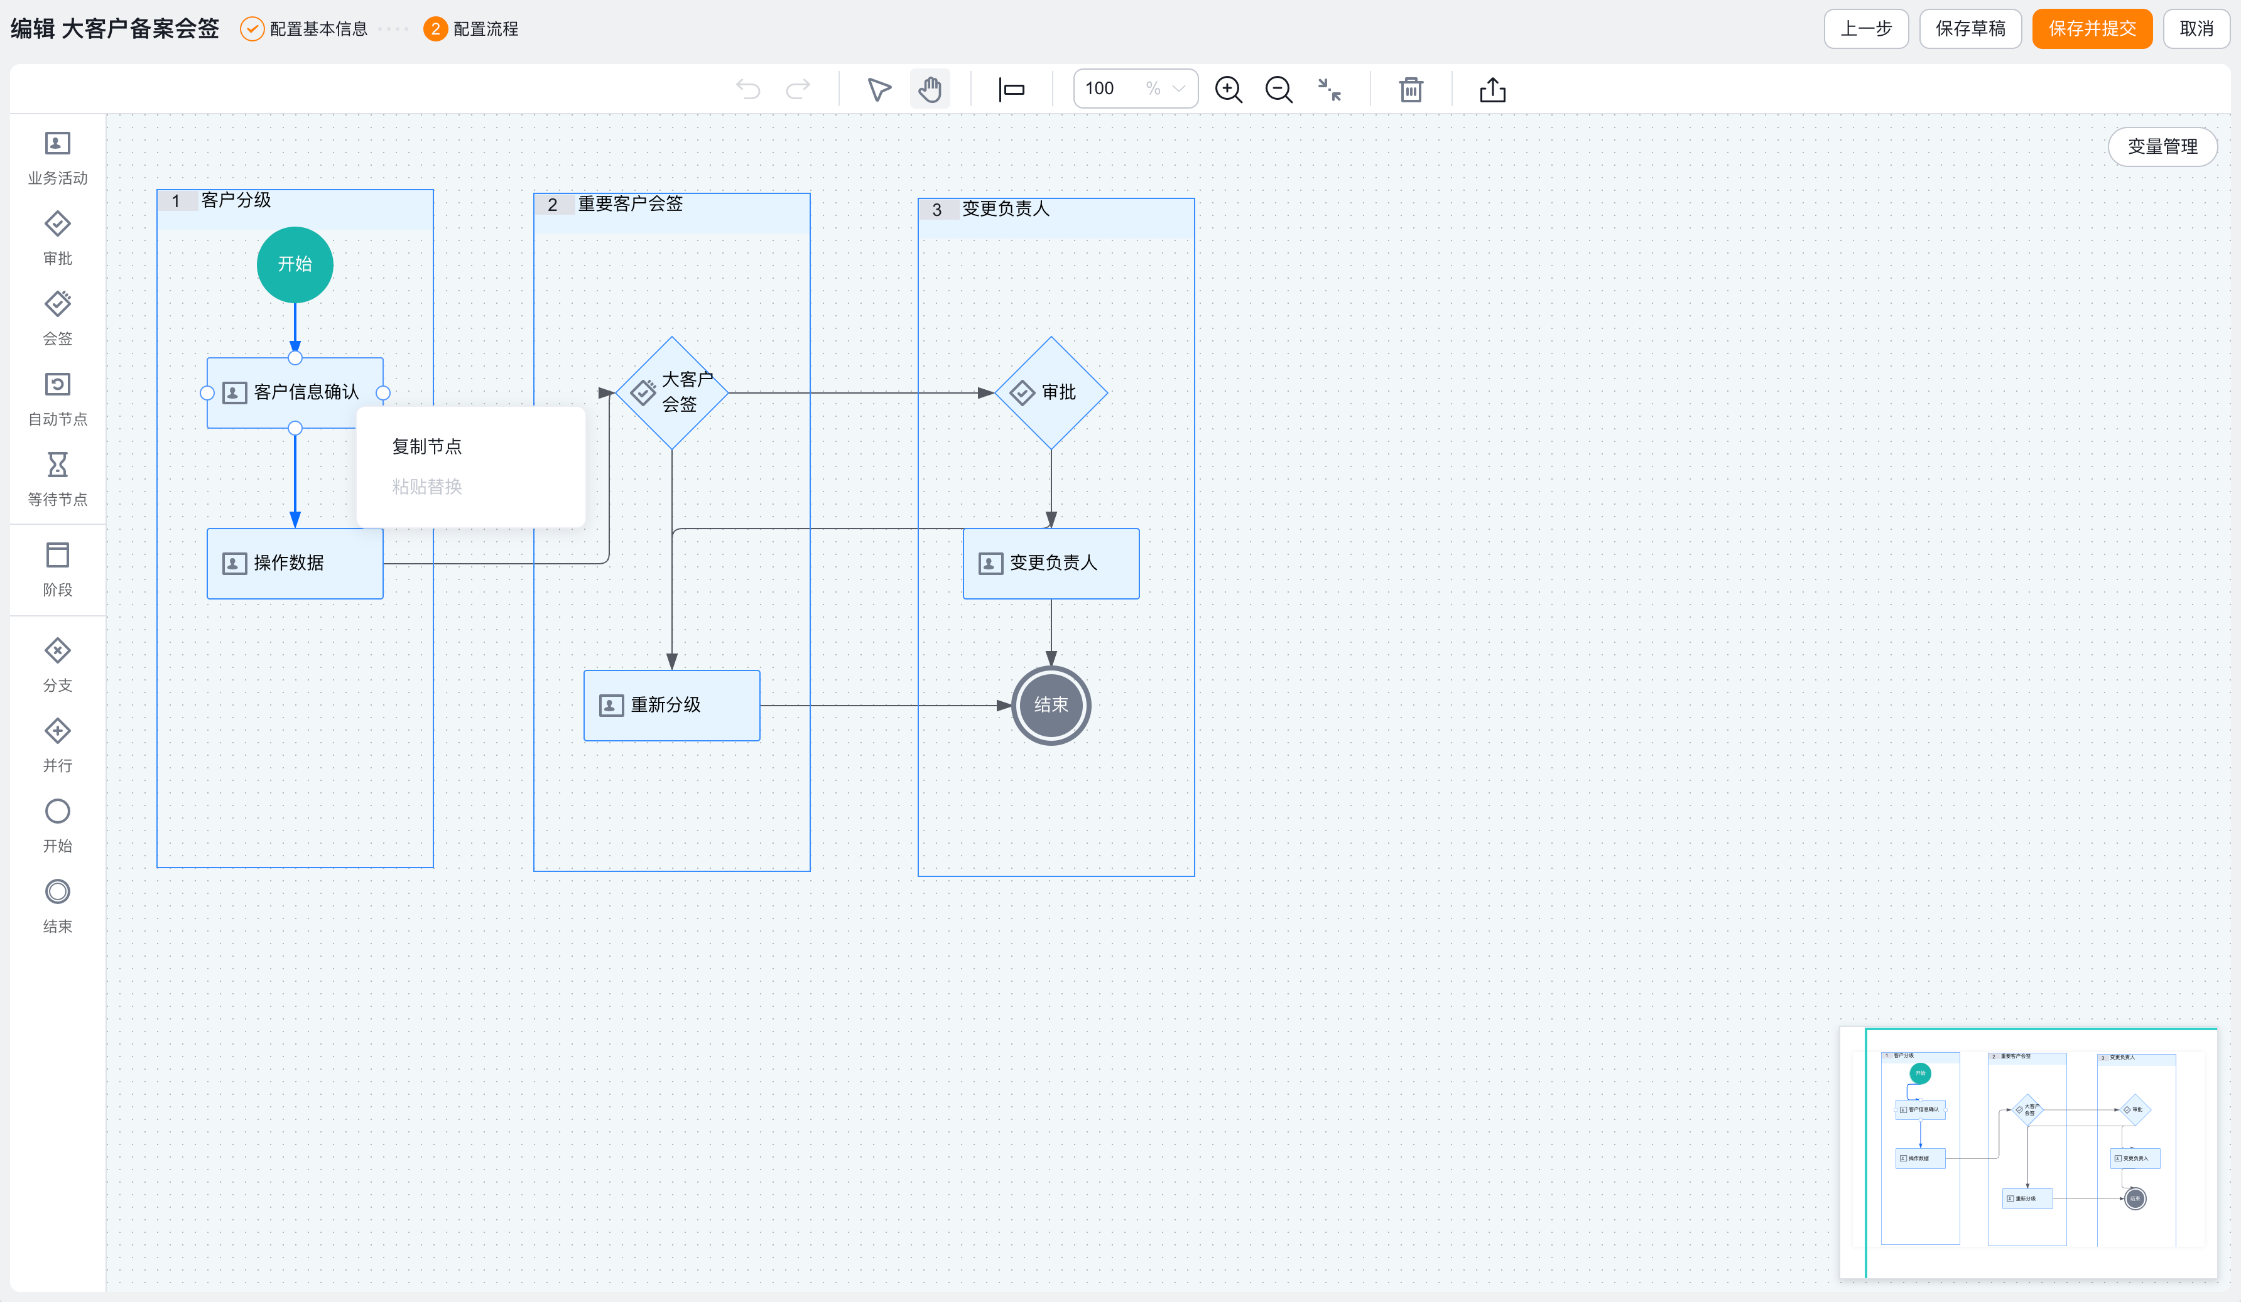Pick the 并行 parallel gateway from sidebar
This screenshot has height=1302, width=2241.
[x=58, y=745]
